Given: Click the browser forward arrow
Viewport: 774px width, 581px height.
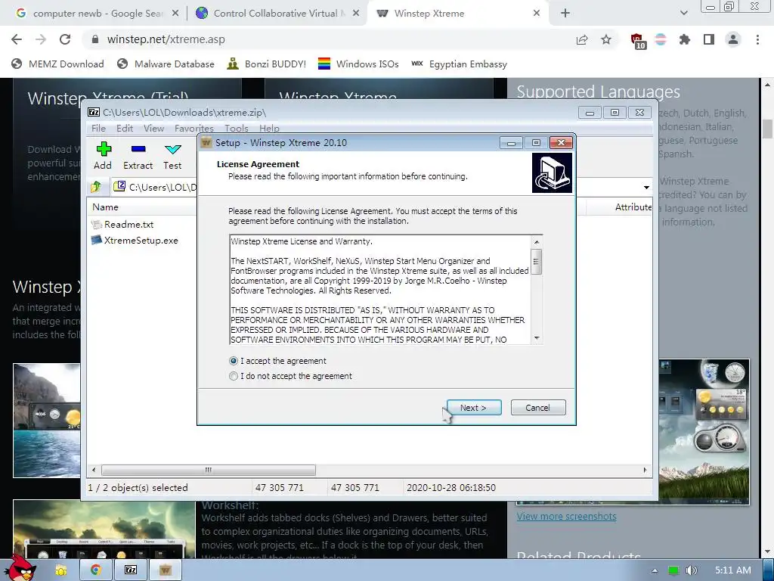Looking at the screenshot, I should click(x=41, y=39).
